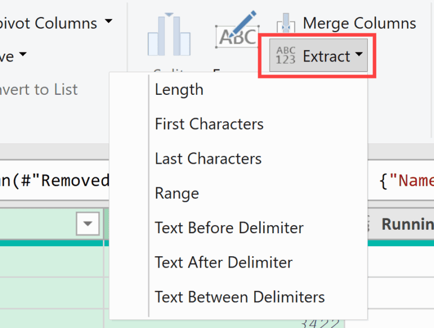Select Text Between Delimiters option
Screen dimensions: 434x328
tap(240, 297)
